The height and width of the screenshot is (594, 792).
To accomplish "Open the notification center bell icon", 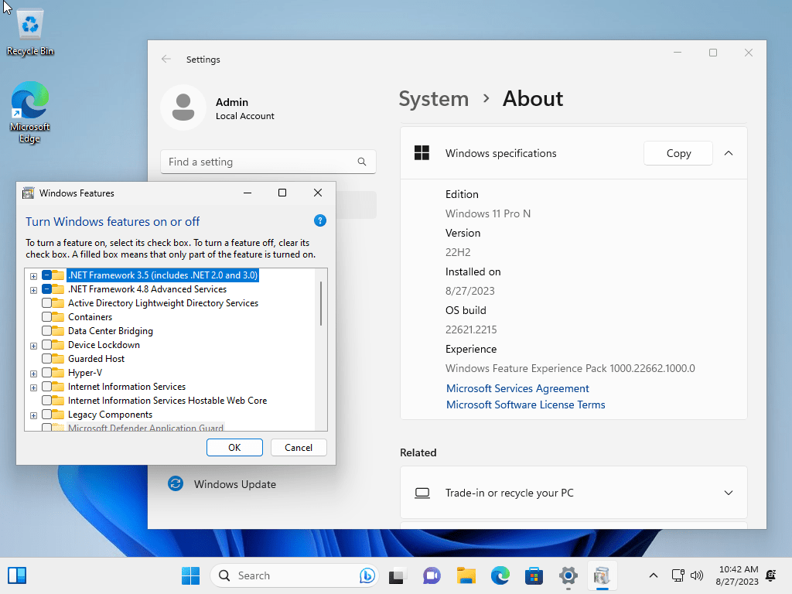I will (771, 575).
